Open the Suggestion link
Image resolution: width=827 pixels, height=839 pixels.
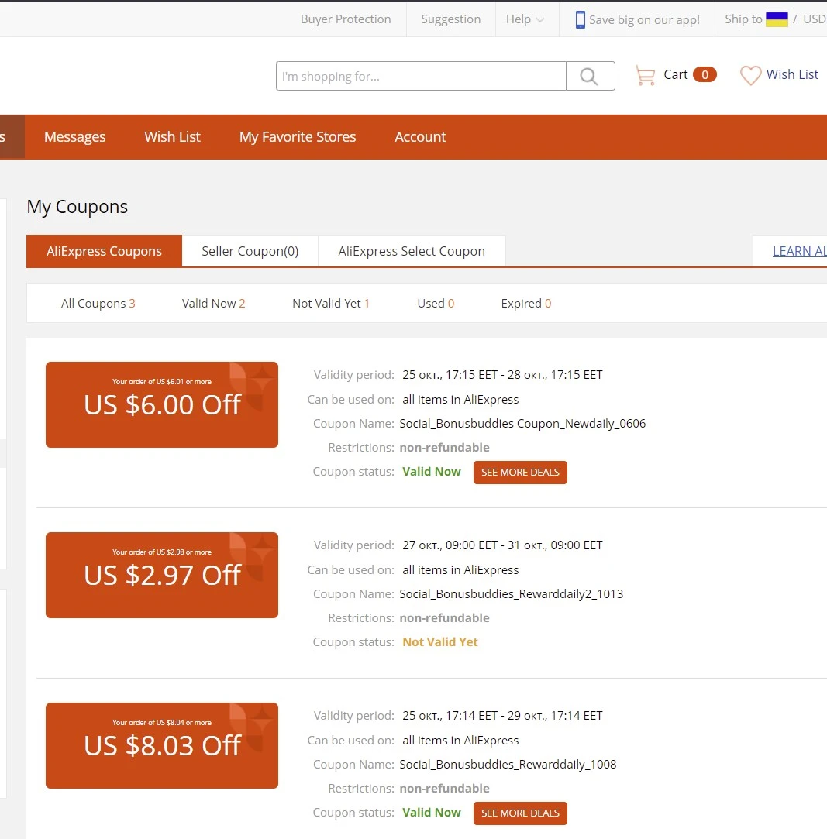[x=450, y=19]
